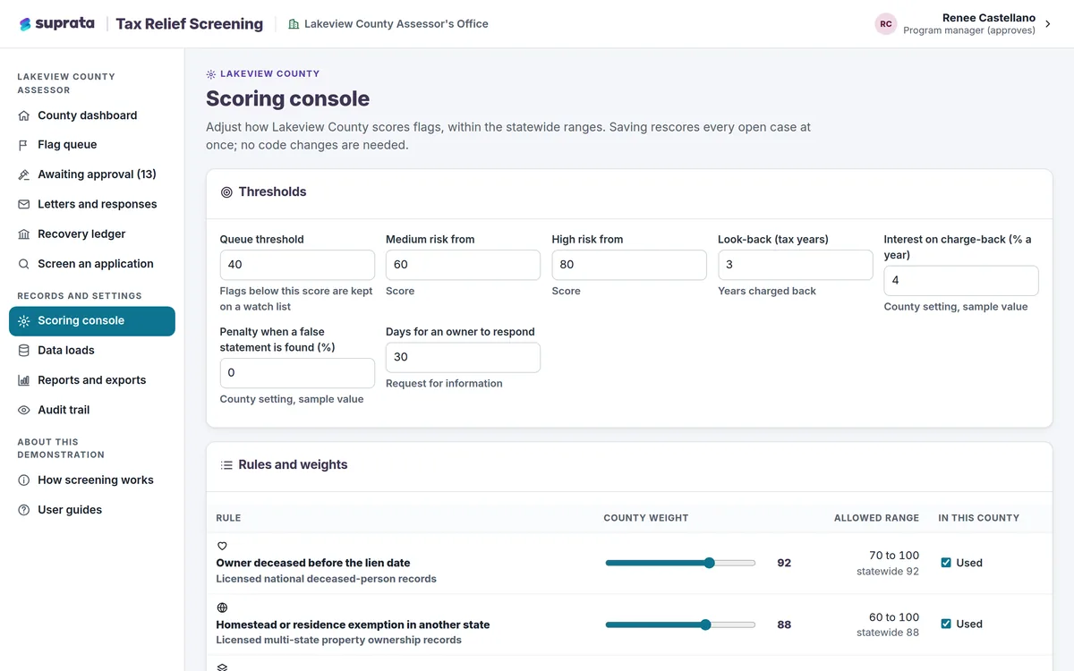Open Screen an application
This screenshot has height=671, width=1074.
[92, 264]
